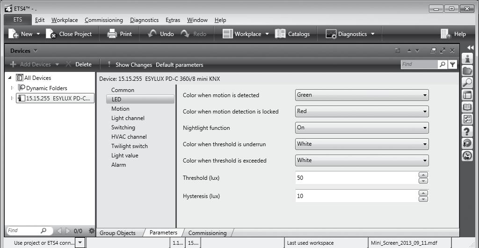Click the Threshold (lux) value field
479x248 pixels.
pos(356,177)
